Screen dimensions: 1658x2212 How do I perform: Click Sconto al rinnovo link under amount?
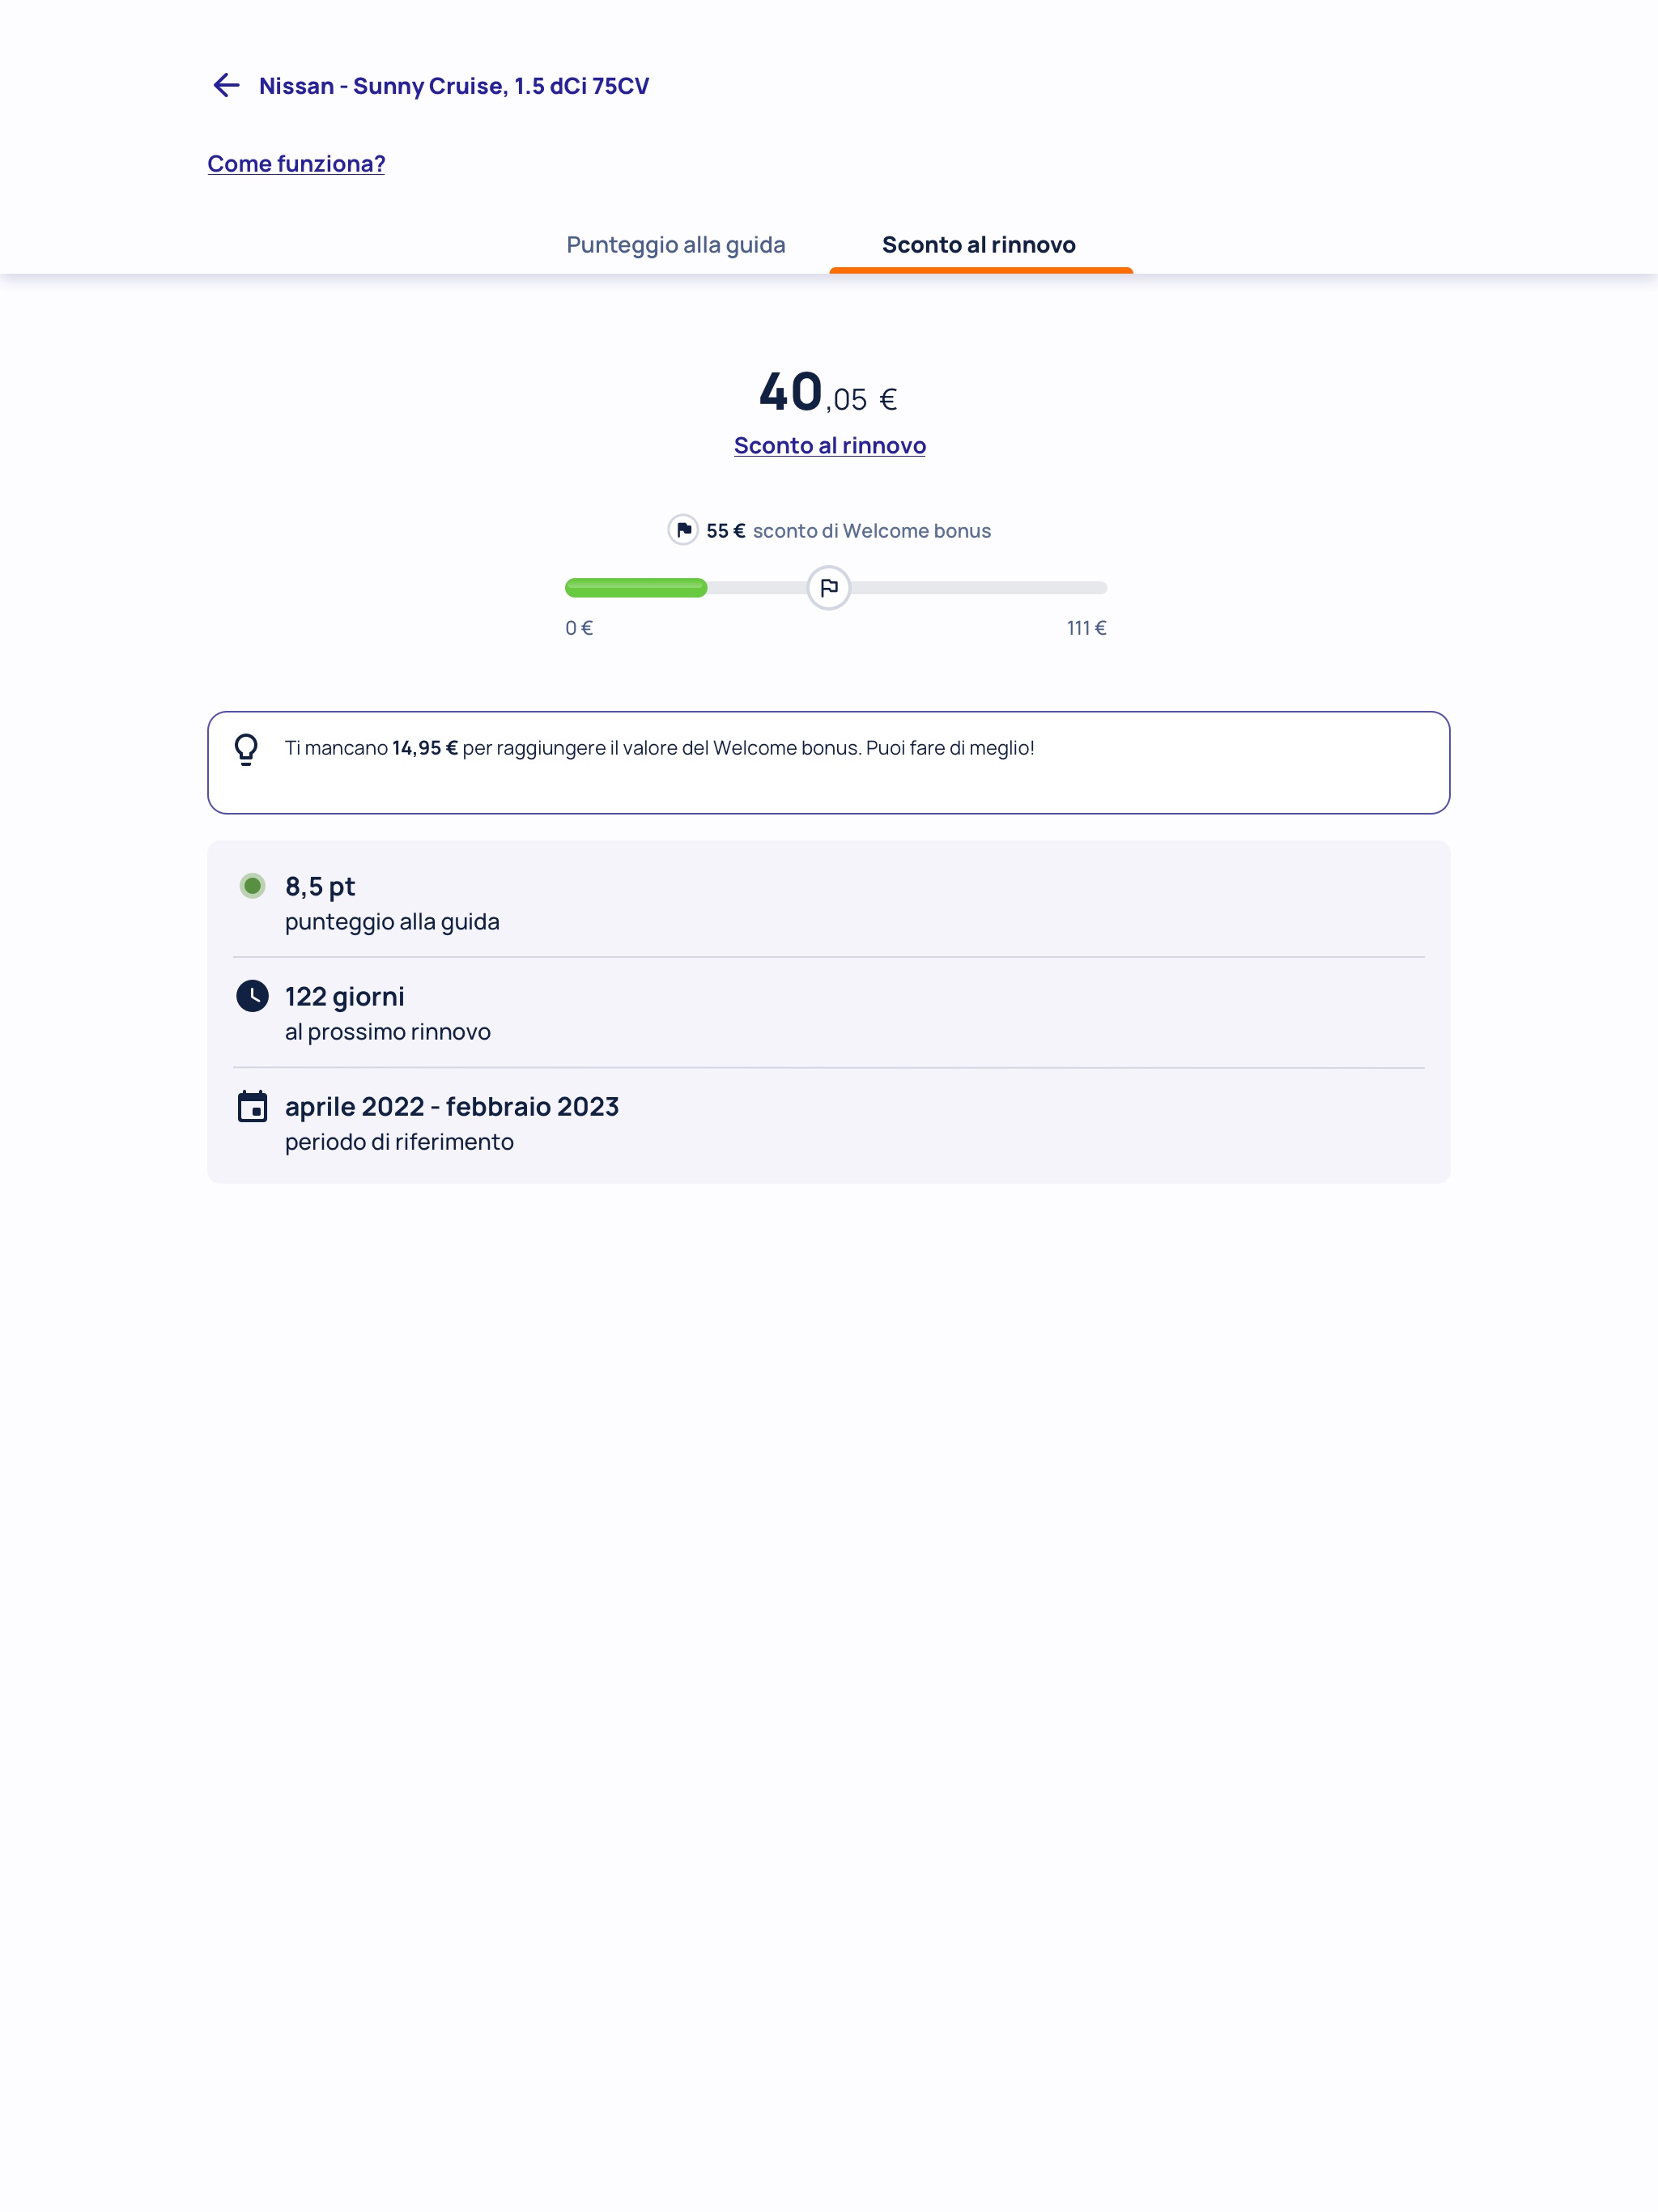point(829,446)
